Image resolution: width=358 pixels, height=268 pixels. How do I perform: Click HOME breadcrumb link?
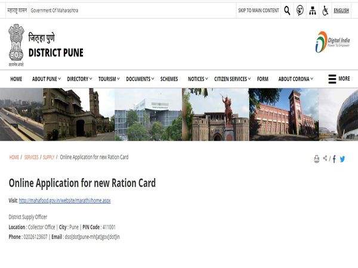(x=14, y=157)
